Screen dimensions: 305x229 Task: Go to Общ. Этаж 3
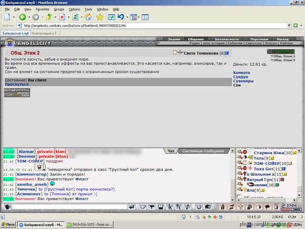click(x=284, y=60)
